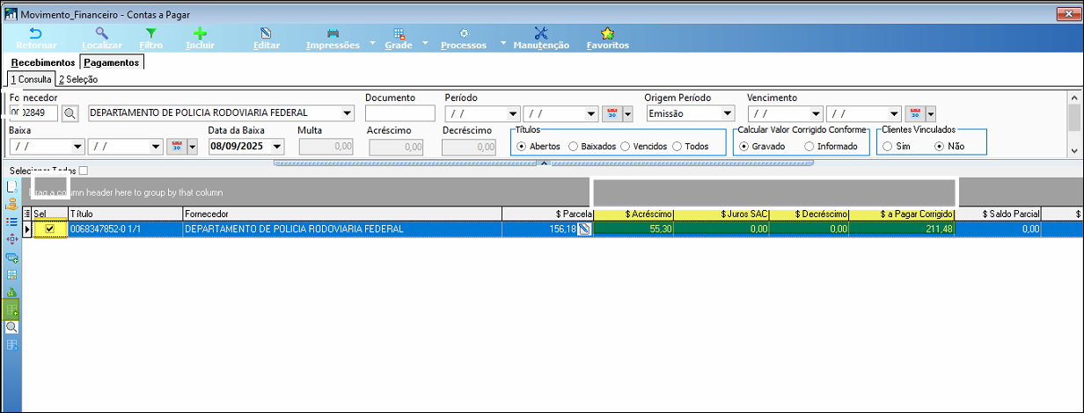The image size is (1084, 413).
Task: Select the Vencidos radio button
Action: click(x=625, y=147)
